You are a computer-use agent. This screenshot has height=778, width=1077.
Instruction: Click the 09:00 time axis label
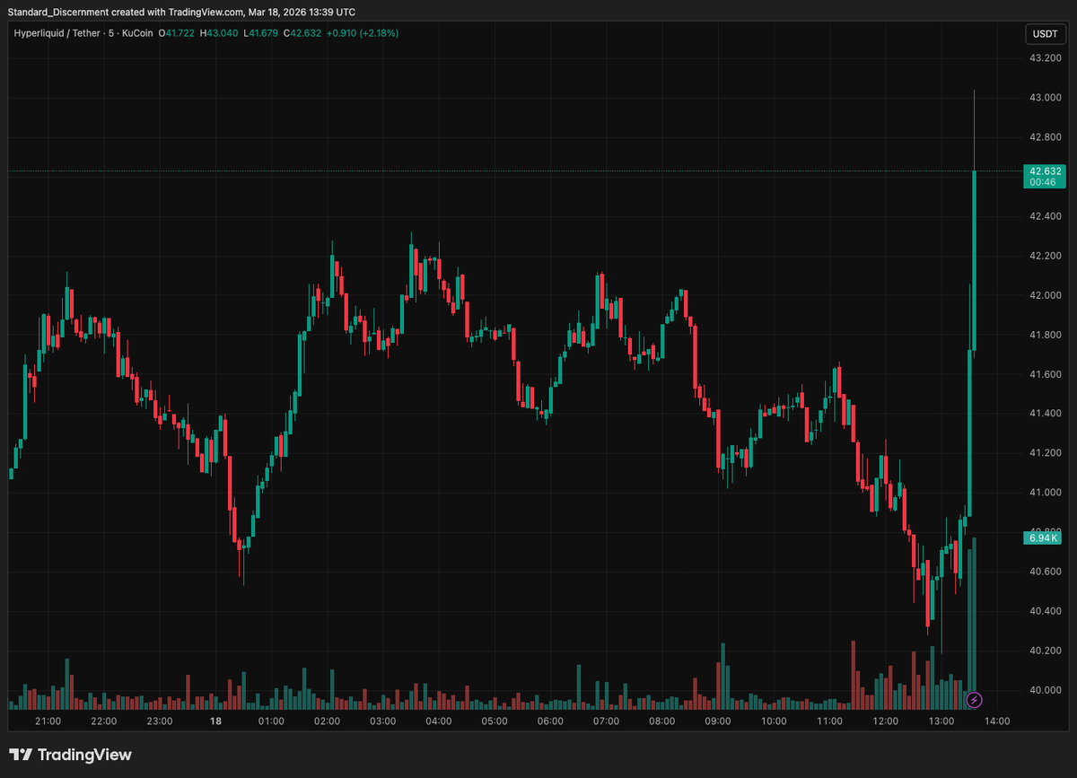click(718, 721)
